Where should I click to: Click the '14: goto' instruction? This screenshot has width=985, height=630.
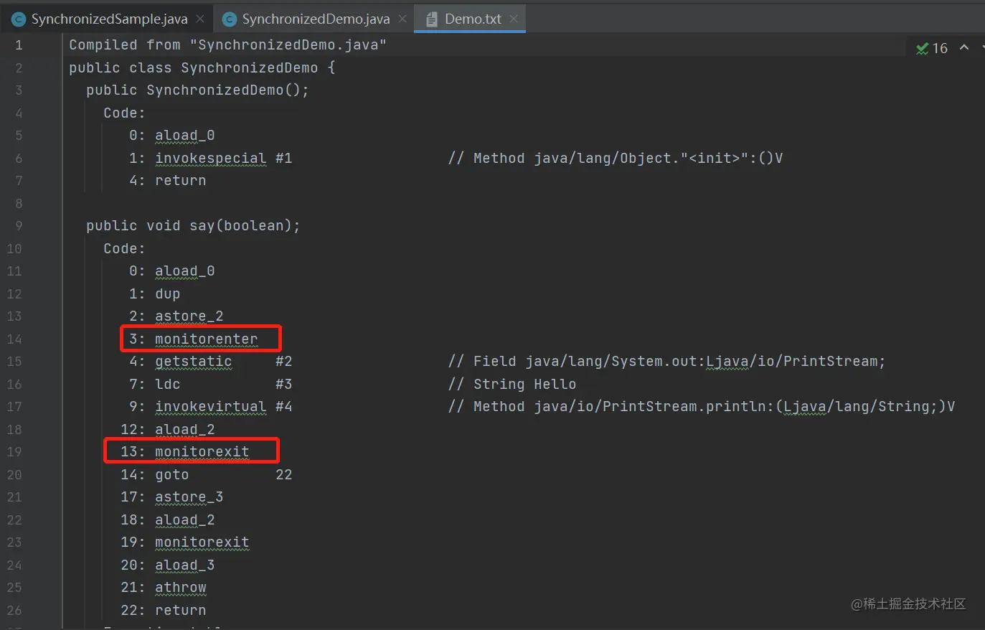point(154,475)
